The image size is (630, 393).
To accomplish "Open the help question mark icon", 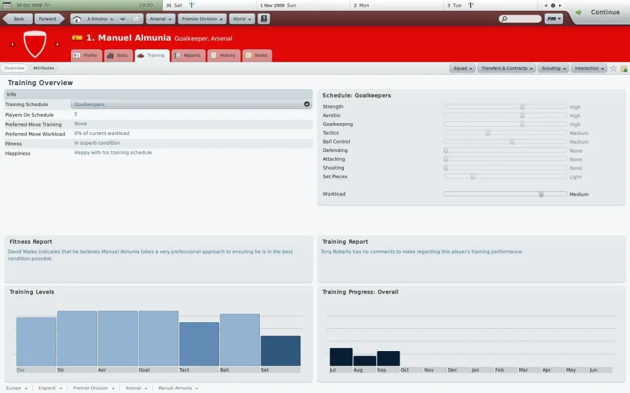I will click(264, 19).
